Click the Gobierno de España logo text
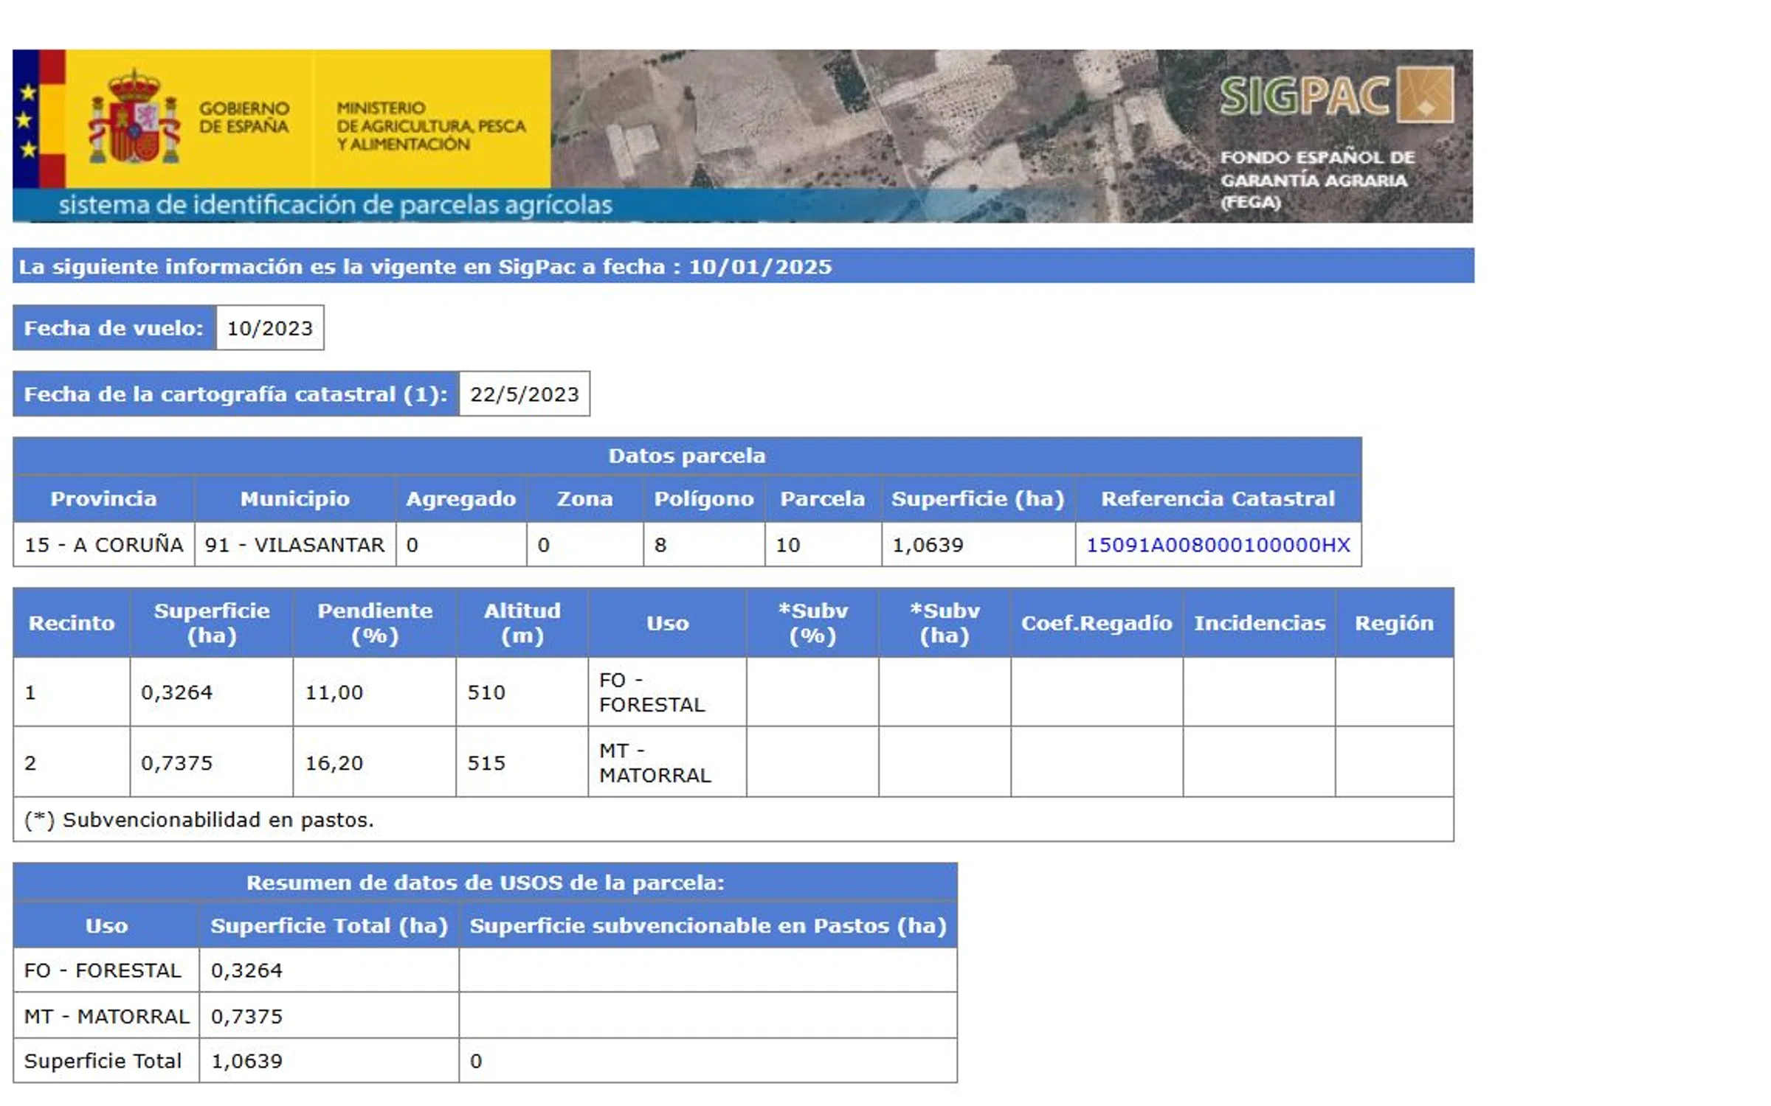 coord(244,118)
